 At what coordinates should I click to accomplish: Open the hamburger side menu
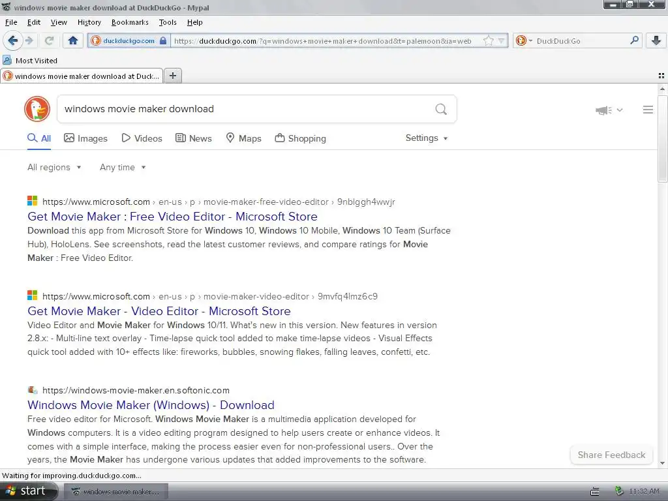(x=648, y=110)
